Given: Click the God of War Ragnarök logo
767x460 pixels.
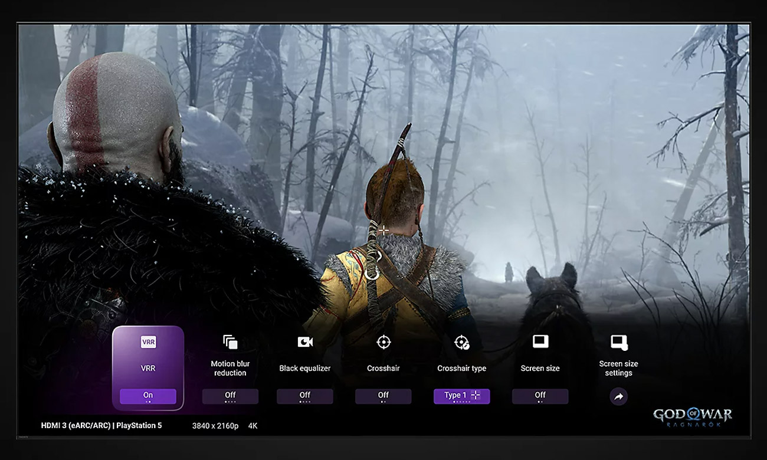Looking at the screenshot, I should (693, 418).
